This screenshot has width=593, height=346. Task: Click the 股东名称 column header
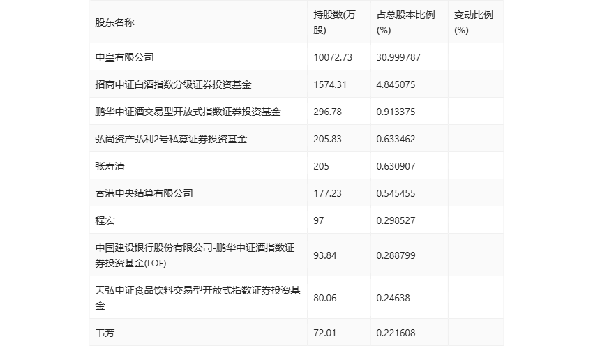[x=114, y=22]
